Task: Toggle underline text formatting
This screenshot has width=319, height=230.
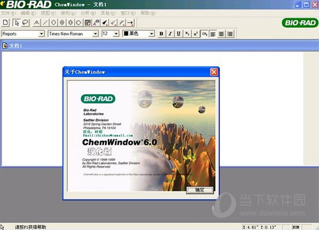Action: [179, 34]
